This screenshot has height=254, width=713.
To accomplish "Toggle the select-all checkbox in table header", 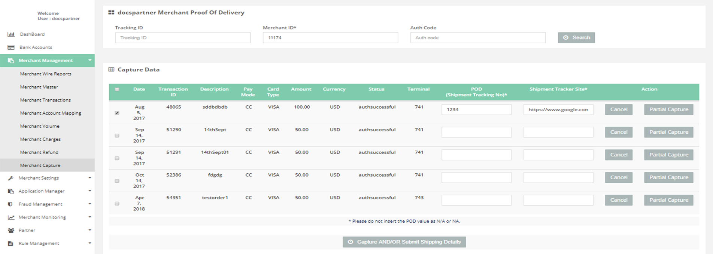I will pyautogui.click(x=117, y=89).
